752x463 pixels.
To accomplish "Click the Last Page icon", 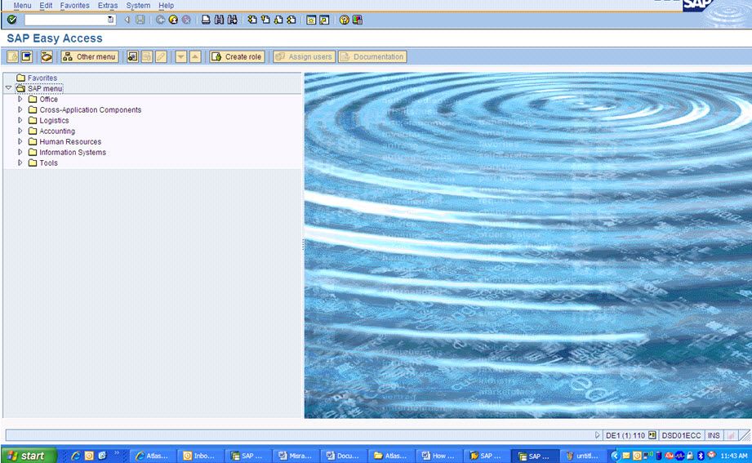I will pos(291,20).
